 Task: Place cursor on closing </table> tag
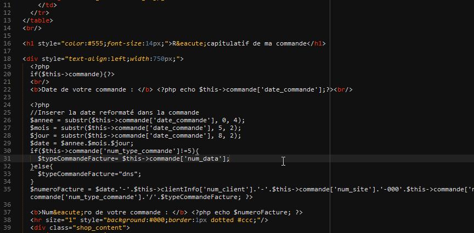[x=38, y=20]
